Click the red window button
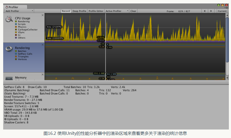231x138 pixels. pos(226,5)
